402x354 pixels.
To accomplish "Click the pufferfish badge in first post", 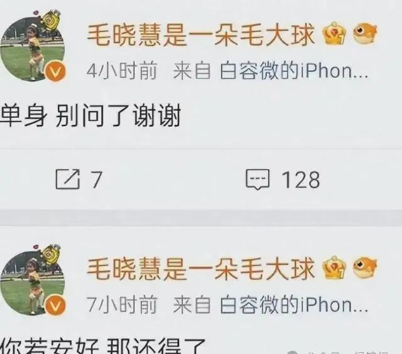I will click(x=365, y=33).
